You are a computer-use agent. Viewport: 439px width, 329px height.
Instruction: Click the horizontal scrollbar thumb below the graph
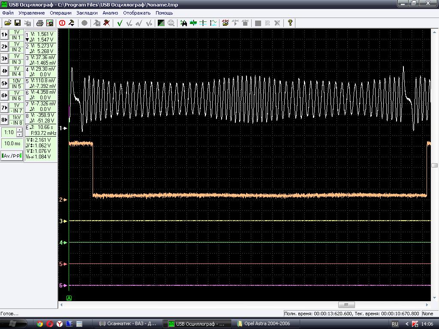[346, 305]
